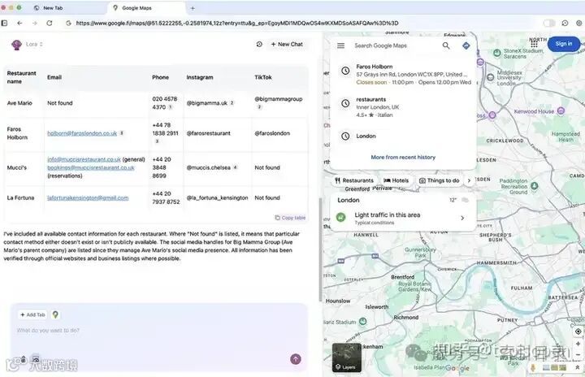
Task: Open lafortunakensington@gmail.com email link
Action: click(88, 197)
